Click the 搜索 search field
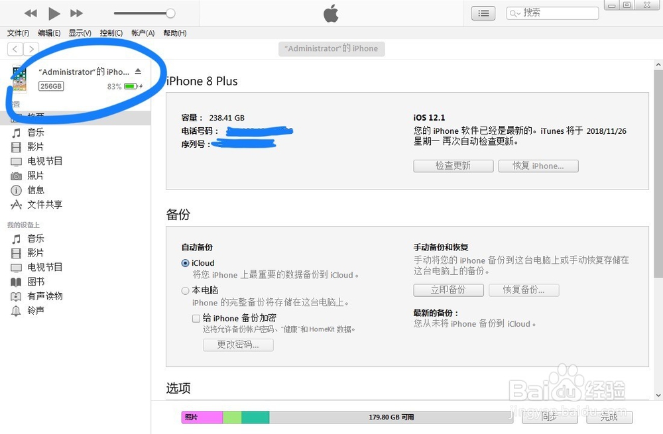This screenshot has height=434, width=663. pos(552,13)
